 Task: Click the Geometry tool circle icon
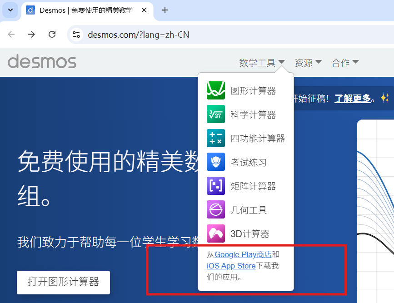[215, 210]
